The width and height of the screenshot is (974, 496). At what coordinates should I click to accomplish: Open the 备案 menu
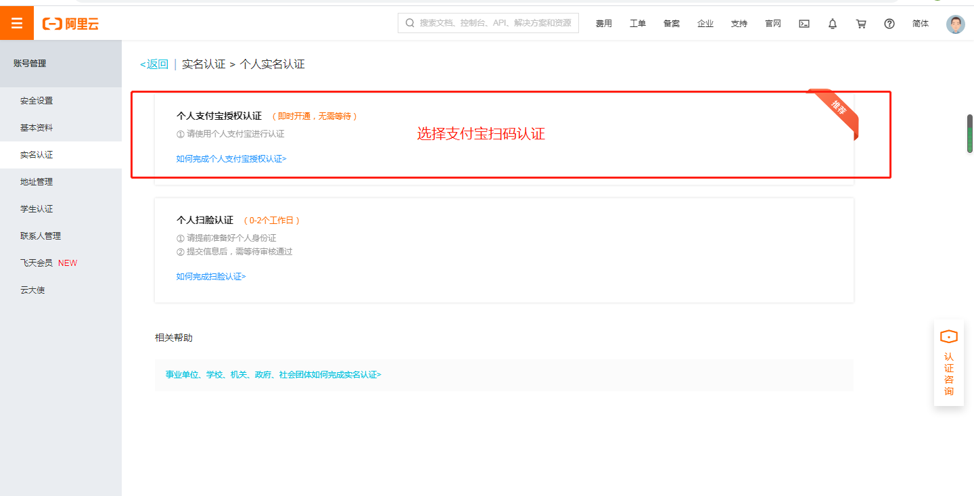tap(672, 24)
